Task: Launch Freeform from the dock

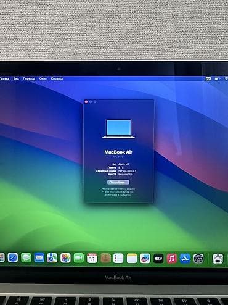Action: pyautogui.click(x=145, y=259)
